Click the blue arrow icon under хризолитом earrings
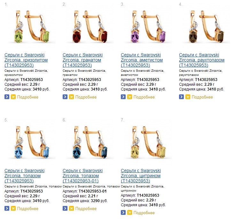Screen dimensions: 242x219 click(7, 97)
